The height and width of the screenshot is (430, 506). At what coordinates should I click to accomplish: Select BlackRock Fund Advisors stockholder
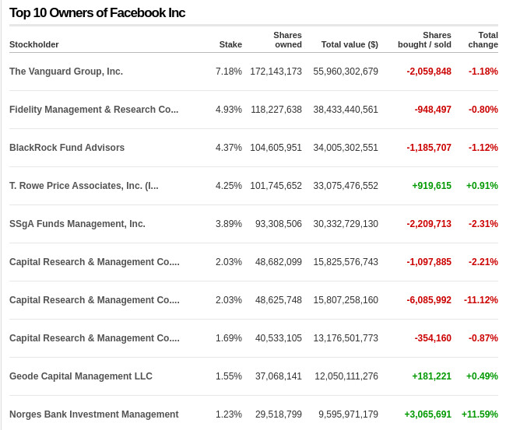pos(67,148)
